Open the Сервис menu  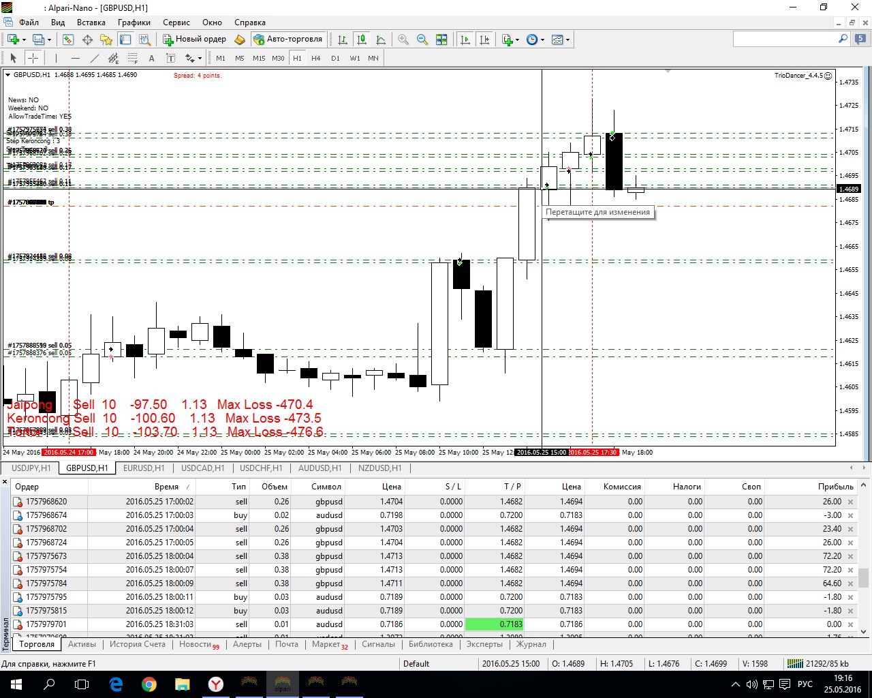176,22
